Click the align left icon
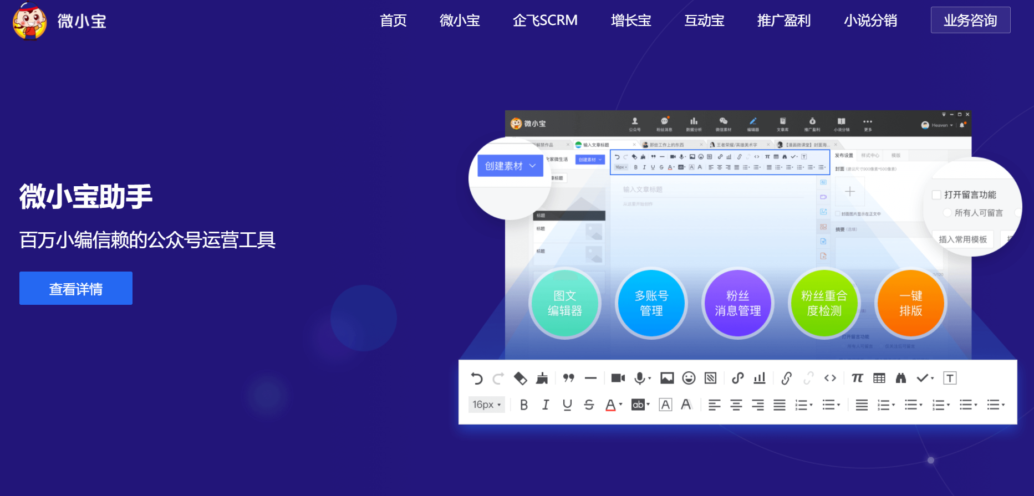1034x496 pixels. 715,405
